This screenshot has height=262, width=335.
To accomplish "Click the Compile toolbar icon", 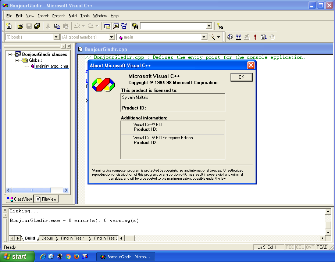I will [230, 37].
